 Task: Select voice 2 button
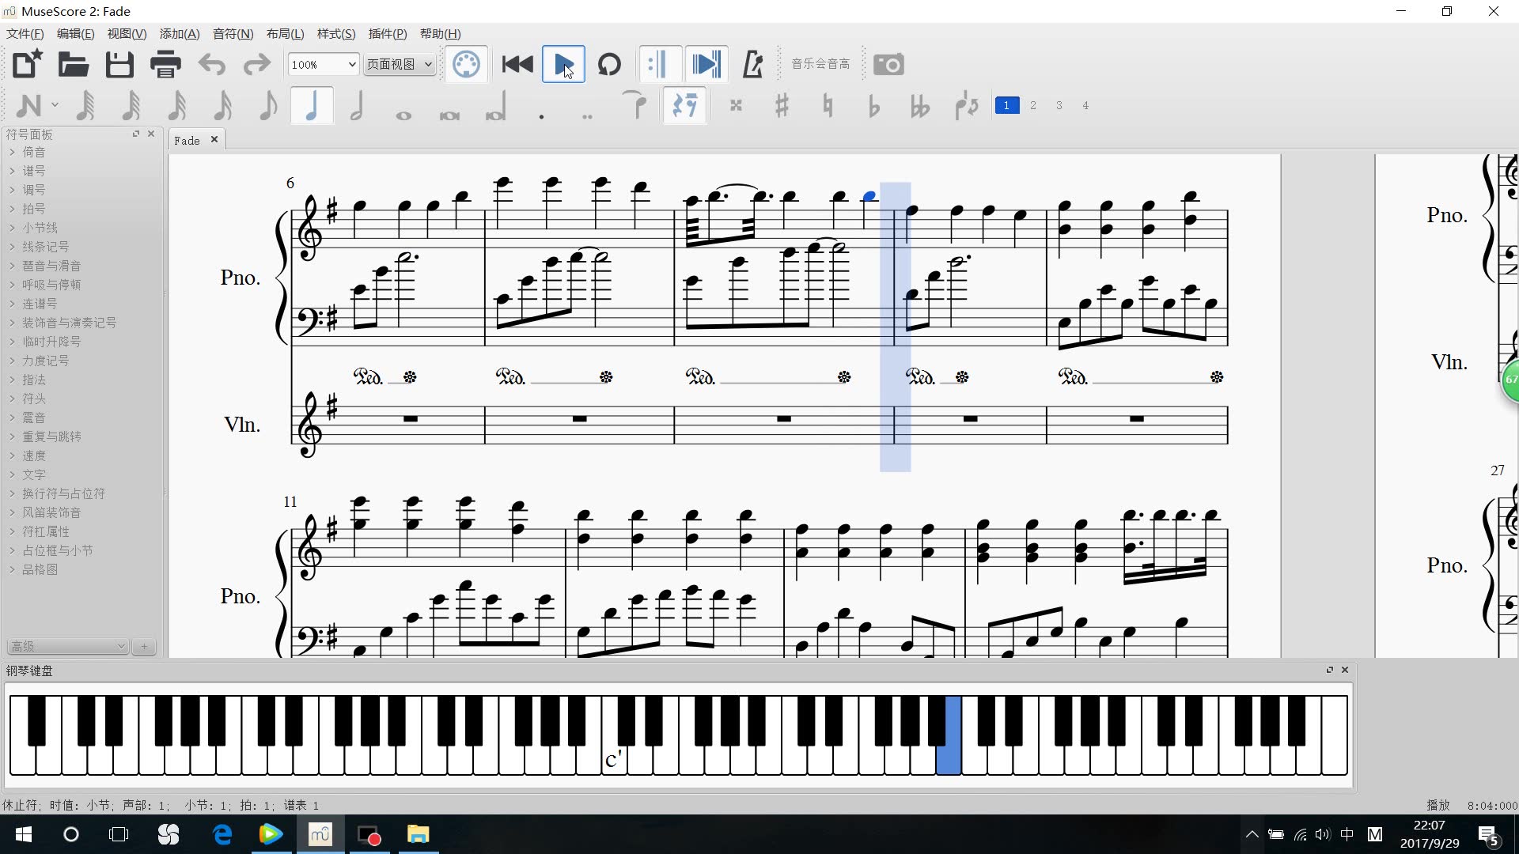coord(1032,105)
